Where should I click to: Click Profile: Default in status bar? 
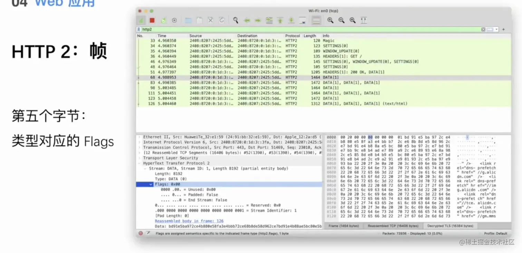(x=496, y=234)
